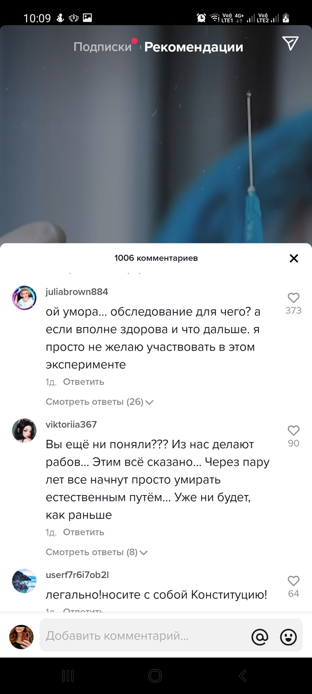312x694 pixels.
Task: Reply to juliabrown884's comment
Action: 83,382
